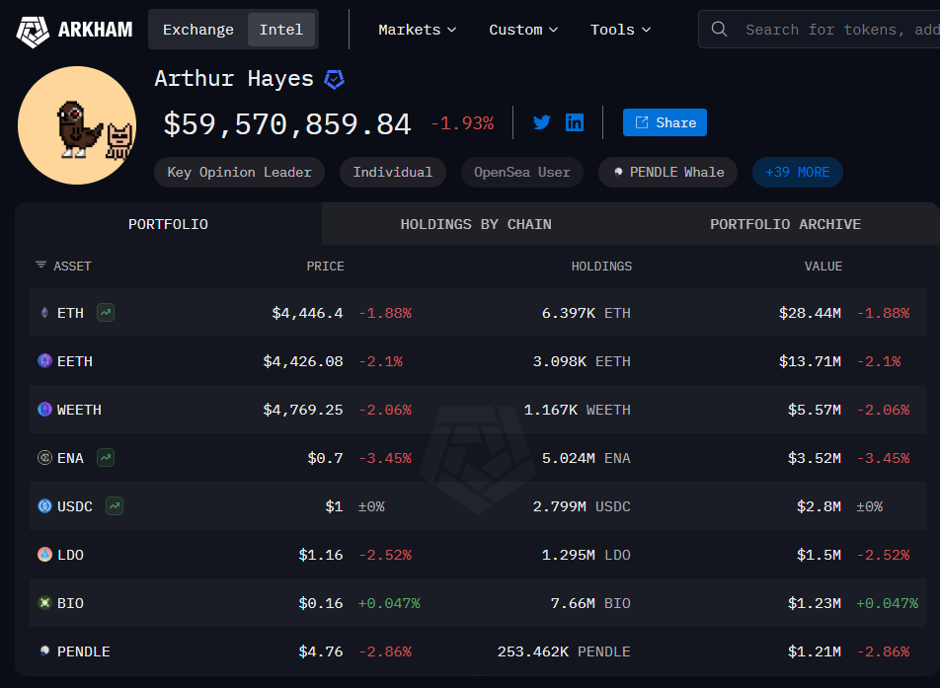Click the Arkham logo icon
The width and height of the screenshot is (940, 688).
point(33,30)
